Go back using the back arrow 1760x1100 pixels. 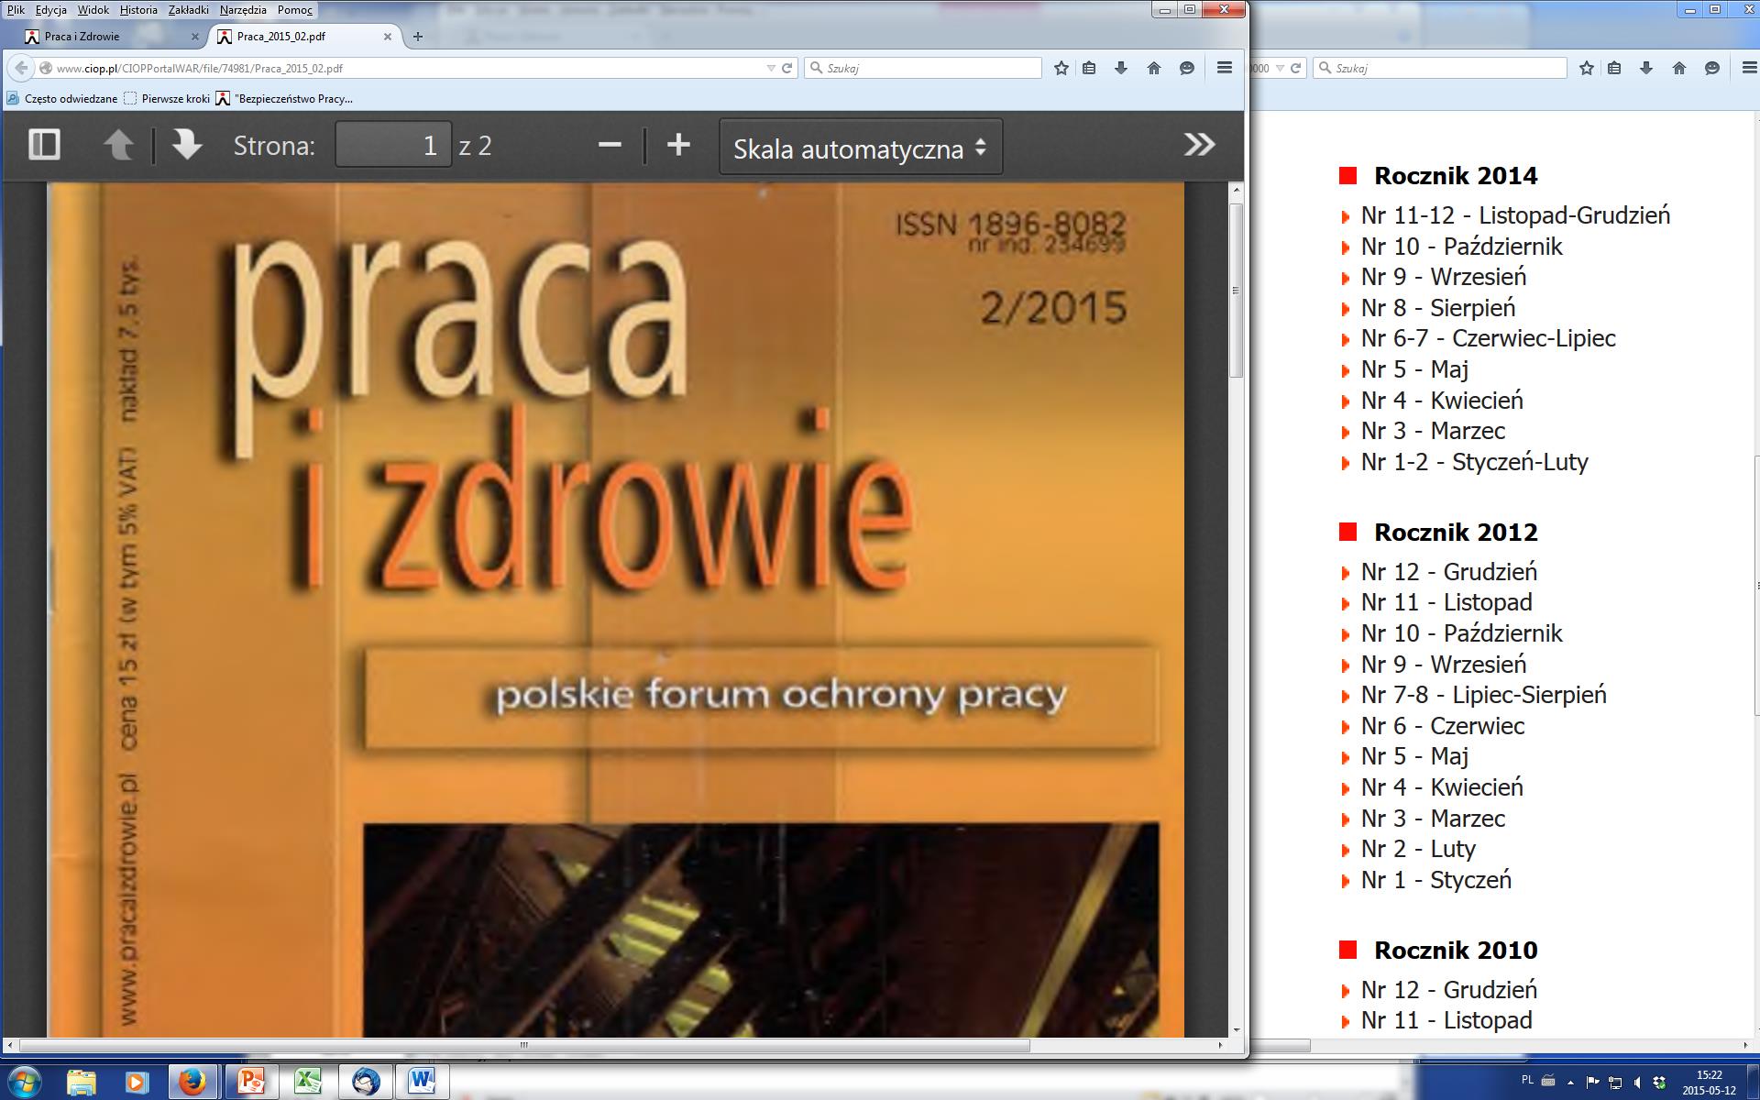click(21, 68)
